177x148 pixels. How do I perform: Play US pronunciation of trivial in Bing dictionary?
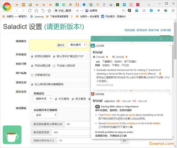(107, 57)
